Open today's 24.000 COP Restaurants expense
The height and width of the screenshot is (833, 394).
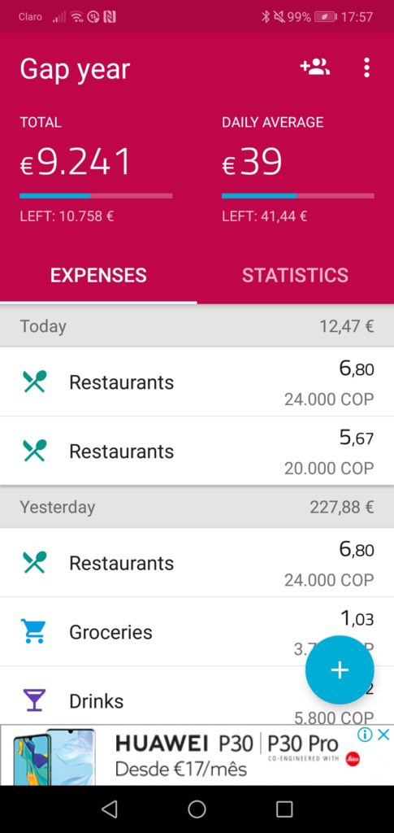pos(197,382)
